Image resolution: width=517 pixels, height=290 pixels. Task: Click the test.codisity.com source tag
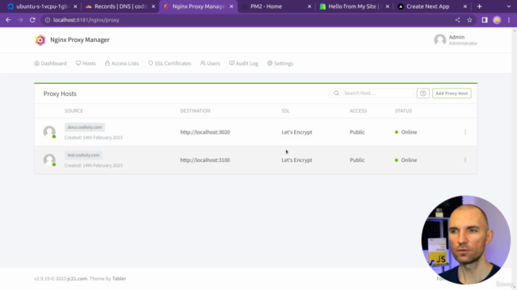pos(83,155)
